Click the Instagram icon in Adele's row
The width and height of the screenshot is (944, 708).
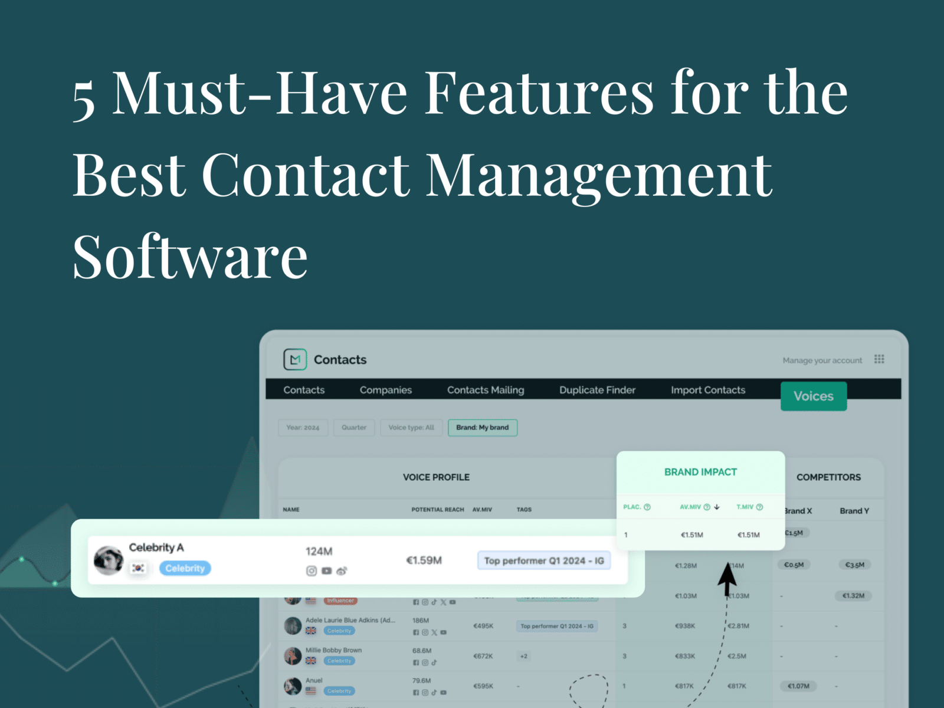[x=425, y=632]
